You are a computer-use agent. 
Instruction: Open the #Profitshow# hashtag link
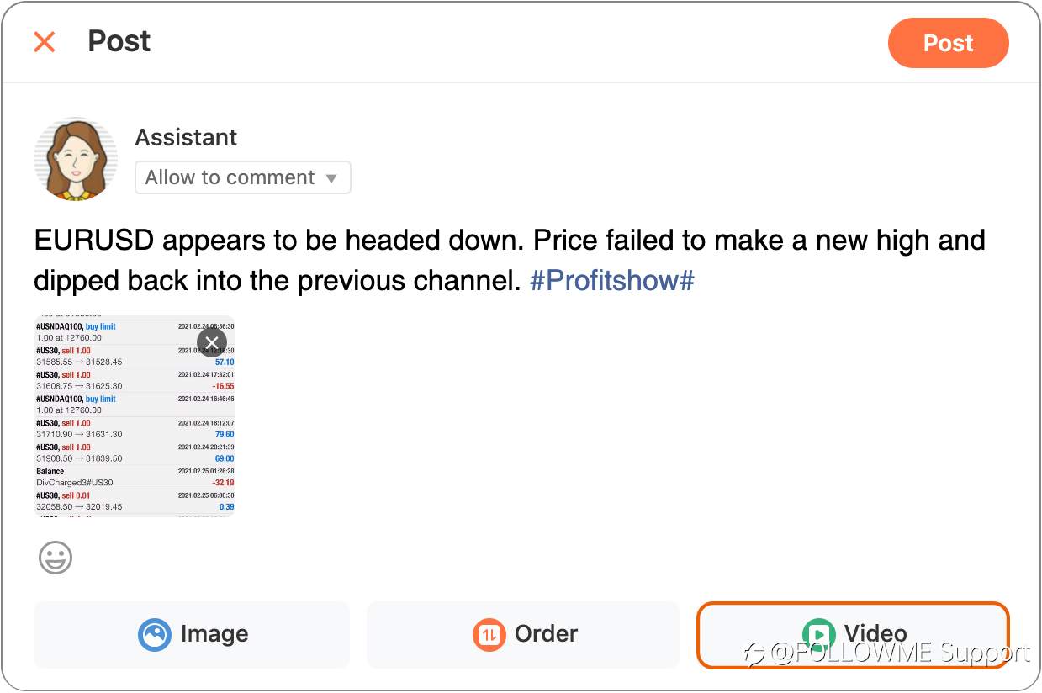coord(612,280)
